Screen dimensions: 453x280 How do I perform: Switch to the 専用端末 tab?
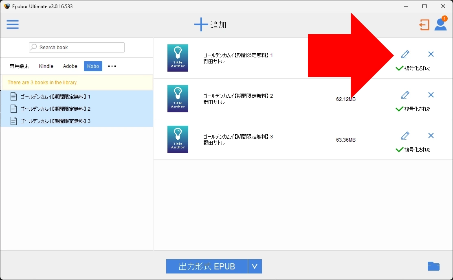20,66
